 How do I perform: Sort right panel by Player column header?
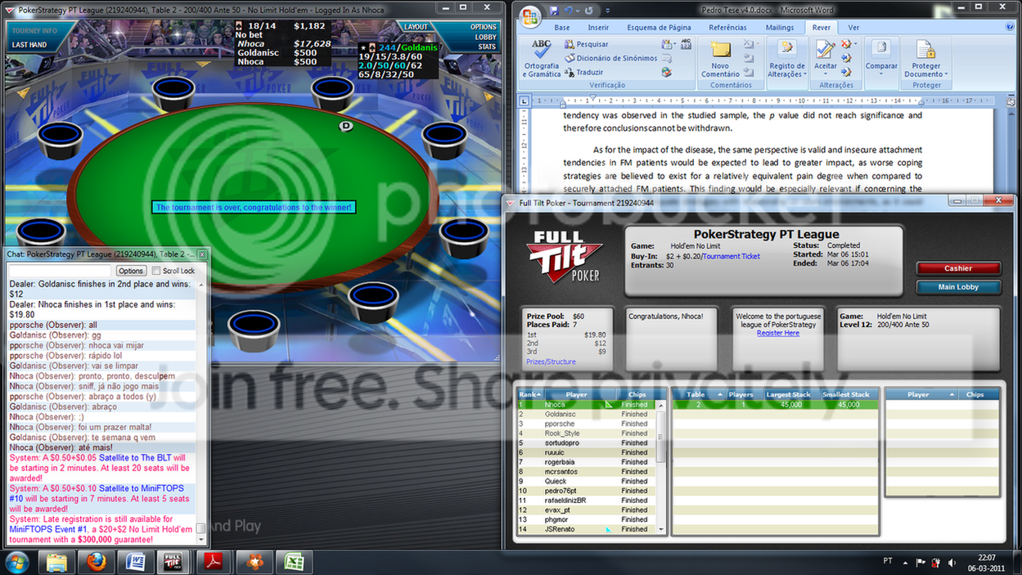pyautogui.click(x=921, y=394)
